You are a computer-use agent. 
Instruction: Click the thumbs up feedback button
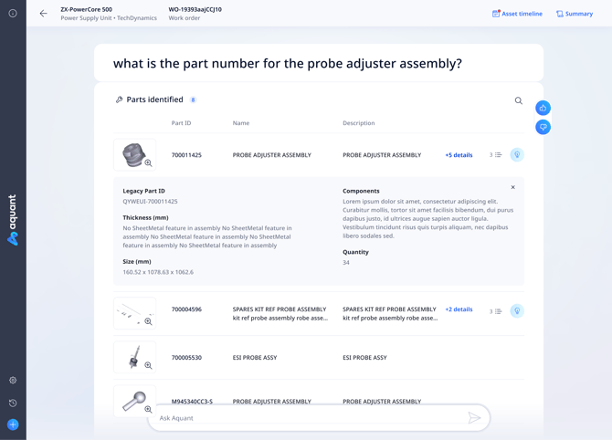click(x=543, y=108)
